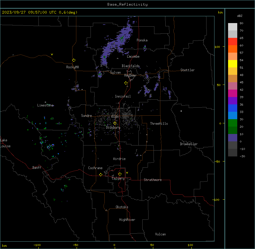Click the Vulcan town label
Image resolution: width=255 pixels, height=249 pixels.
[161, 234]
